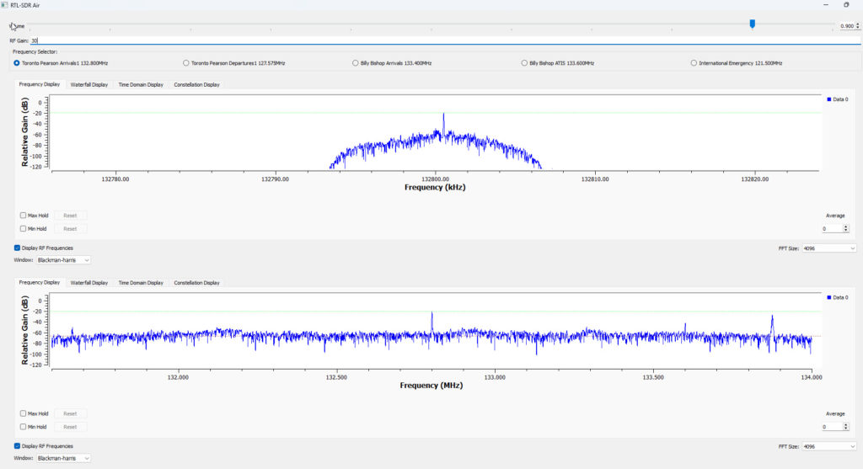The height and width of the screenshot is (469, 863).
Task: Select Toronto Pearson Departures1 127.575MHz frequency
Action: 185,63
